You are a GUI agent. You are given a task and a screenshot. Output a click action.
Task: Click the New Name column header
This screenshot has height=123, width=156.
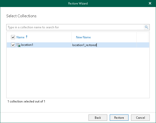click(x=83, y=37)
